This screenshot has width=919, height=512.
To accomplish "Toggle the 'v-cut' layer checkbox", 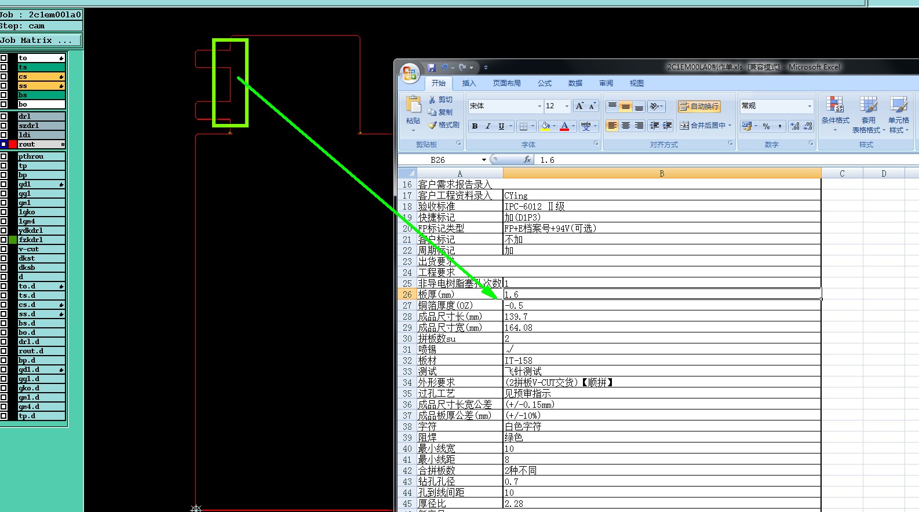I will pyautogui.click(x=4, y=249).
